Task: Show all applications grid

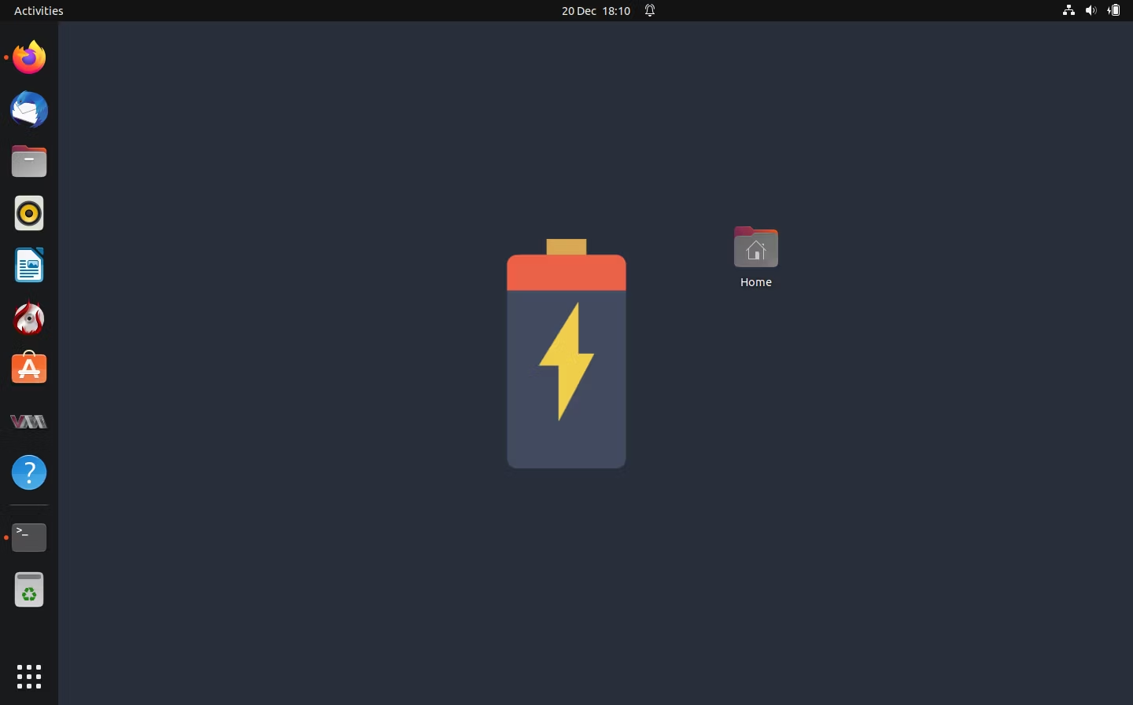Action: (29, 676)
